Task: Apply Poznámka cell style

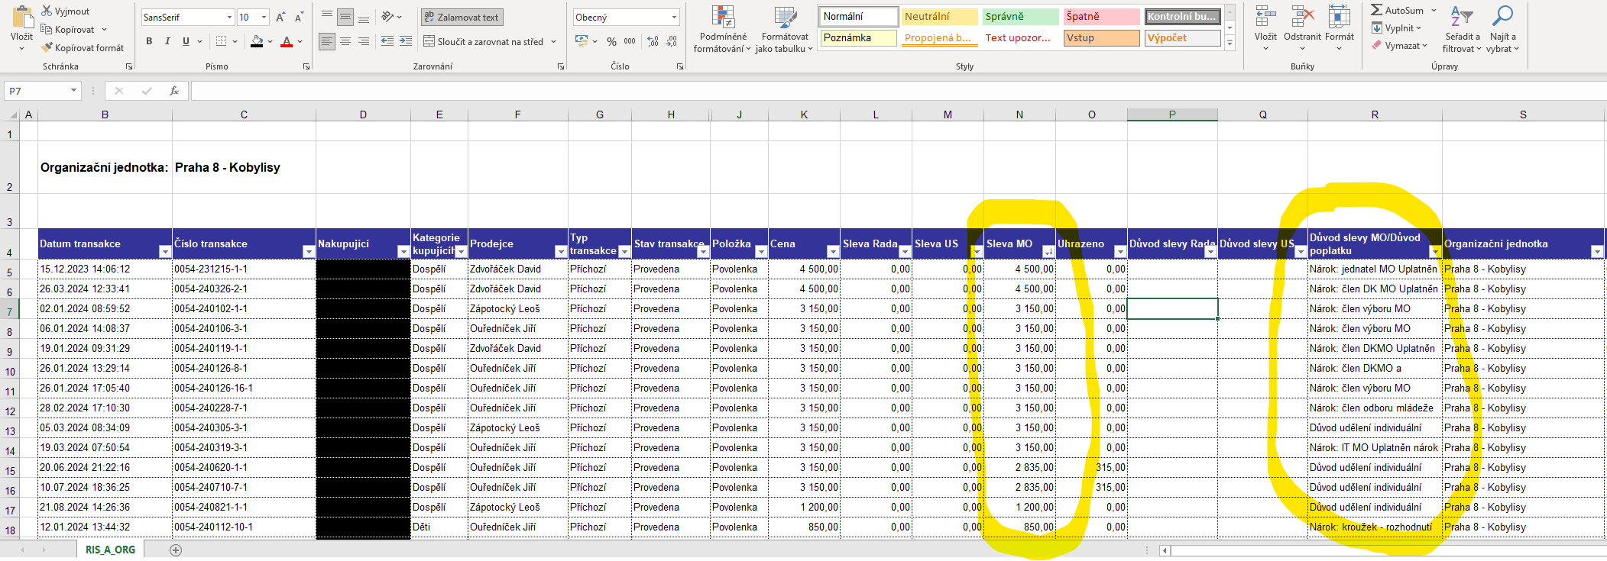Action: [859, 37]
